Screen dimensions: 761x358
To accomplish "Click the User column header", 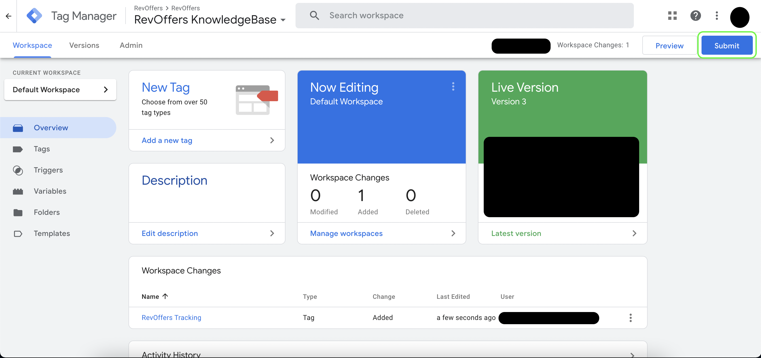I will click(x=507, y=296).
